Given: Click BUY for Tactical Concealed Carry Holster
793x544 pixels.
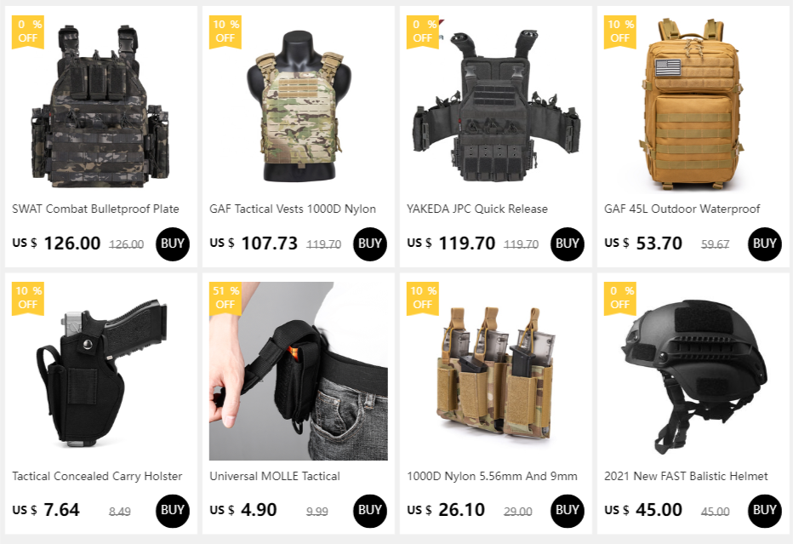Looking at the screenshot, I should point(173,511).
